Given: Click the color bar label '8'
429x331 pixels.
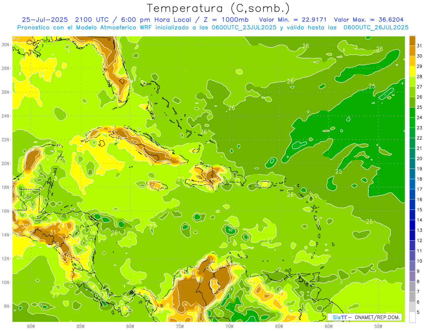Looking at the screenshot, I should 418,282.
